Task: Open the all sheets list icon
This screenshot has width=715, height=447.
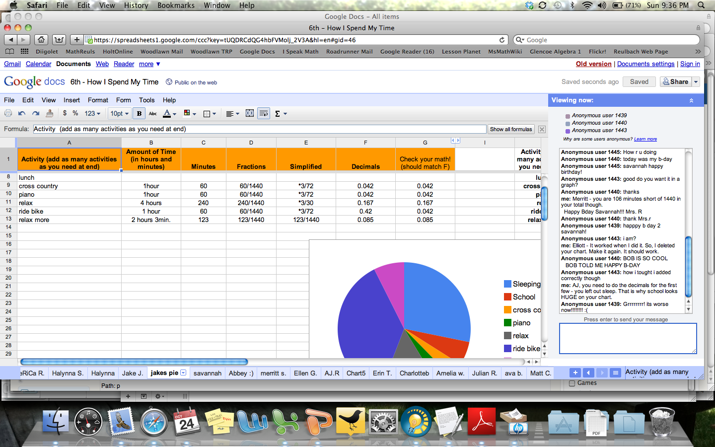Action: 615,372
